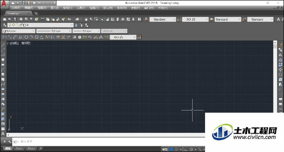Open the ByLayer color dropdown
Screen dimensions: 284x152
click(33, 31)
